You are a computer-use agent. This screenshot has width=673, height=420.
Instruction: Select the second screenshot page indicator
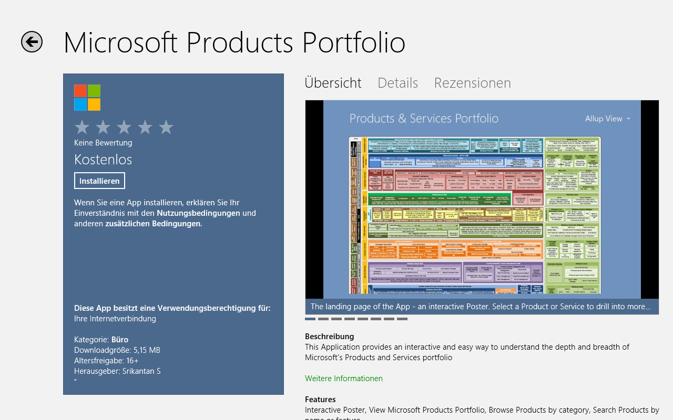(323, 319)
